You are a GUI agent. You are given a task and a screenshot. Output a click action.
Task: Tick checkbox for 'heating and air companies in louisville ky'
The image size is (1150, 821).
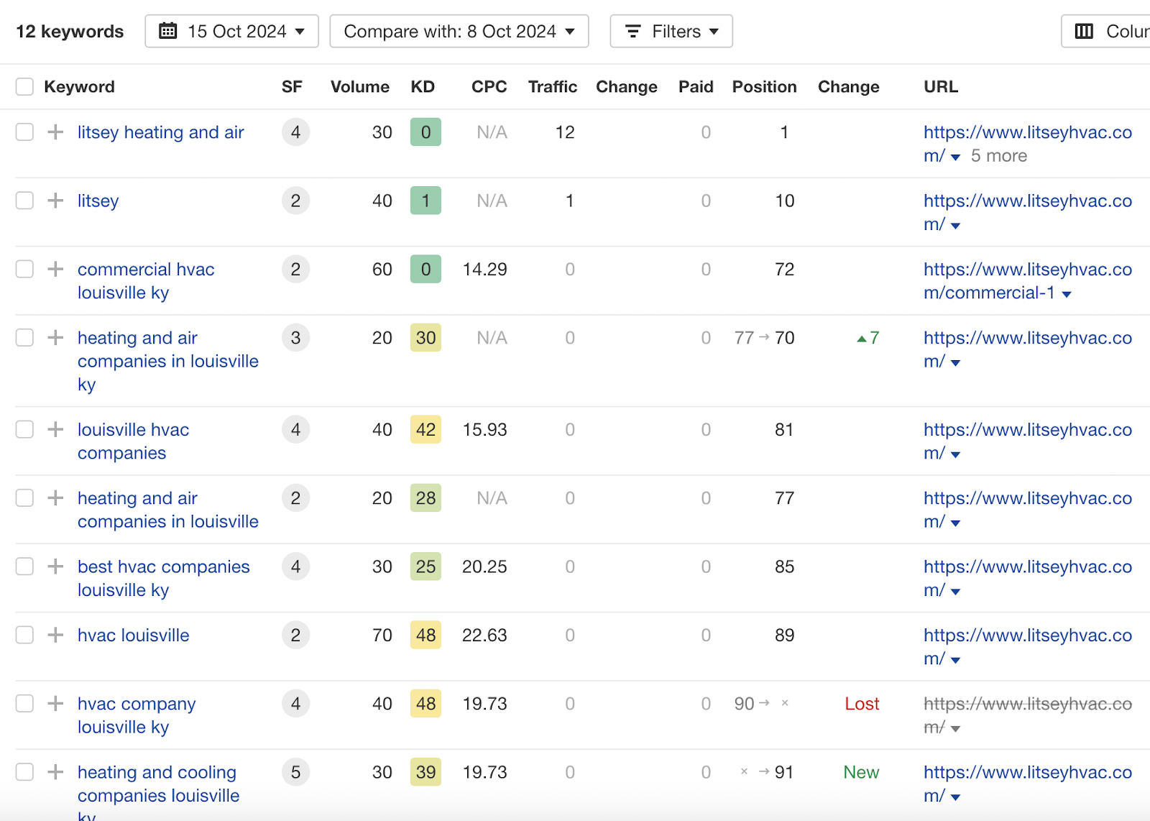[24, 337]
